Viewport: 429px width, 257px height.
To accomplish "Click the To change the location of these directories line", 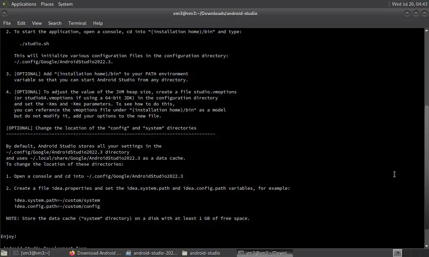I will coord(65,164).
